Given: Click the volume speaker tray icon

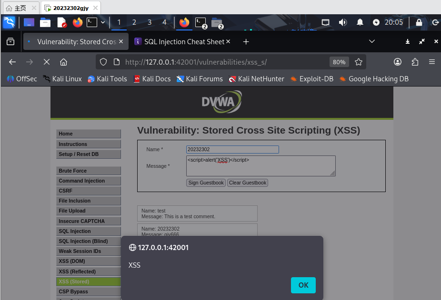Looking at the screenshot, I should point(342,22).
